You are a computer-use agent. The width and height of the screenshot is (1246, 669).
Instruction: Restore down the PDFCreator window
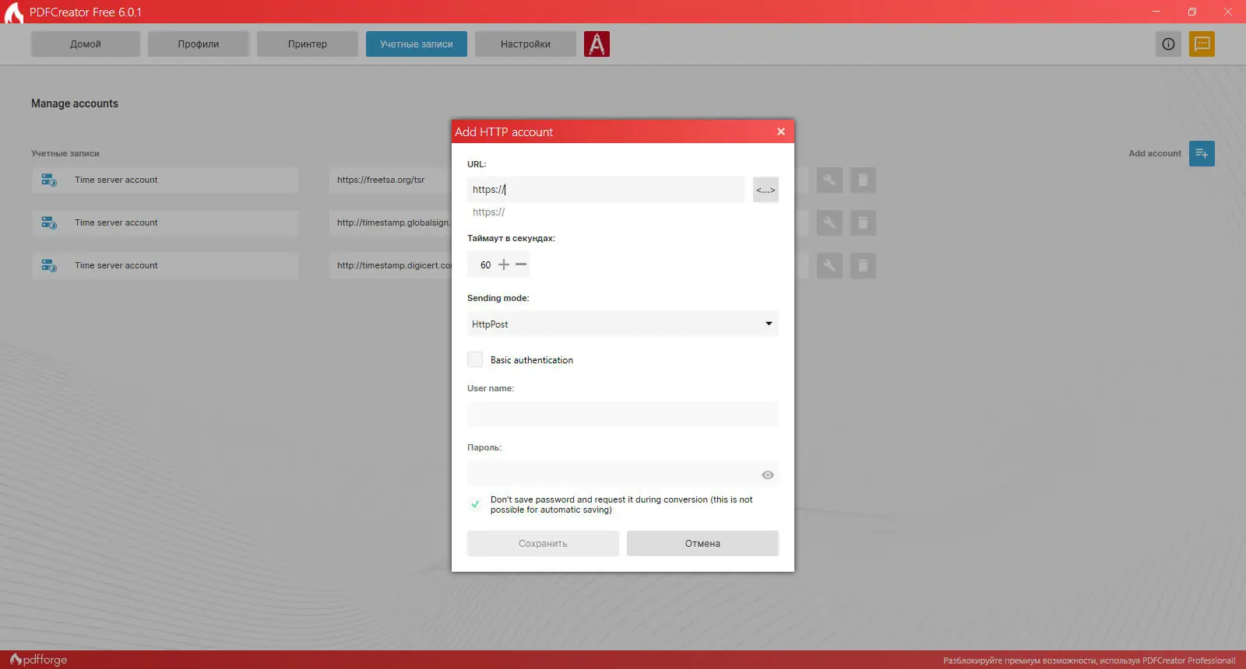(x=1192, y=12)
